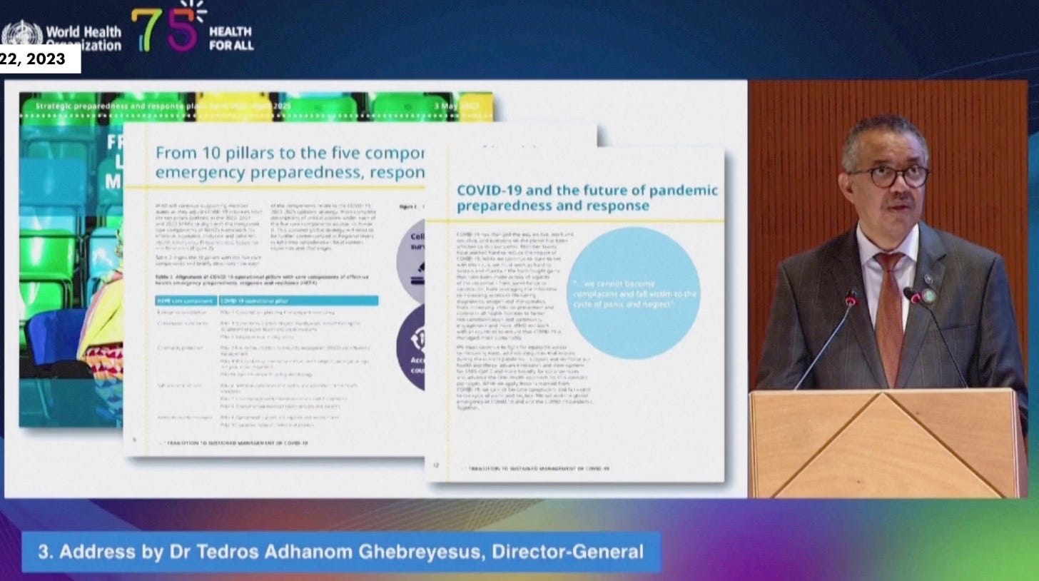Click page number 12 on the front page

point(436,465)
